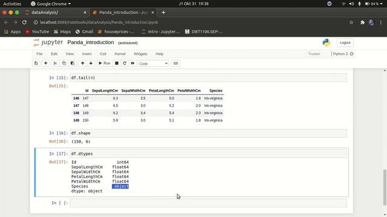Screen dimensions: 387x217
Task: Copy selected cells icon
Action: (64, 63)
